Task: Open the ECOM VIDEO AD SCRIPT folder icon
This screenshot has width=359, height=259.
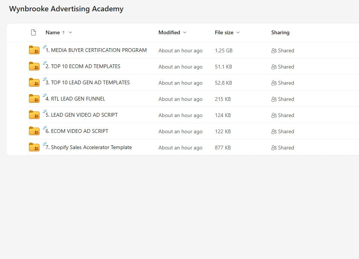Action: 34,131
